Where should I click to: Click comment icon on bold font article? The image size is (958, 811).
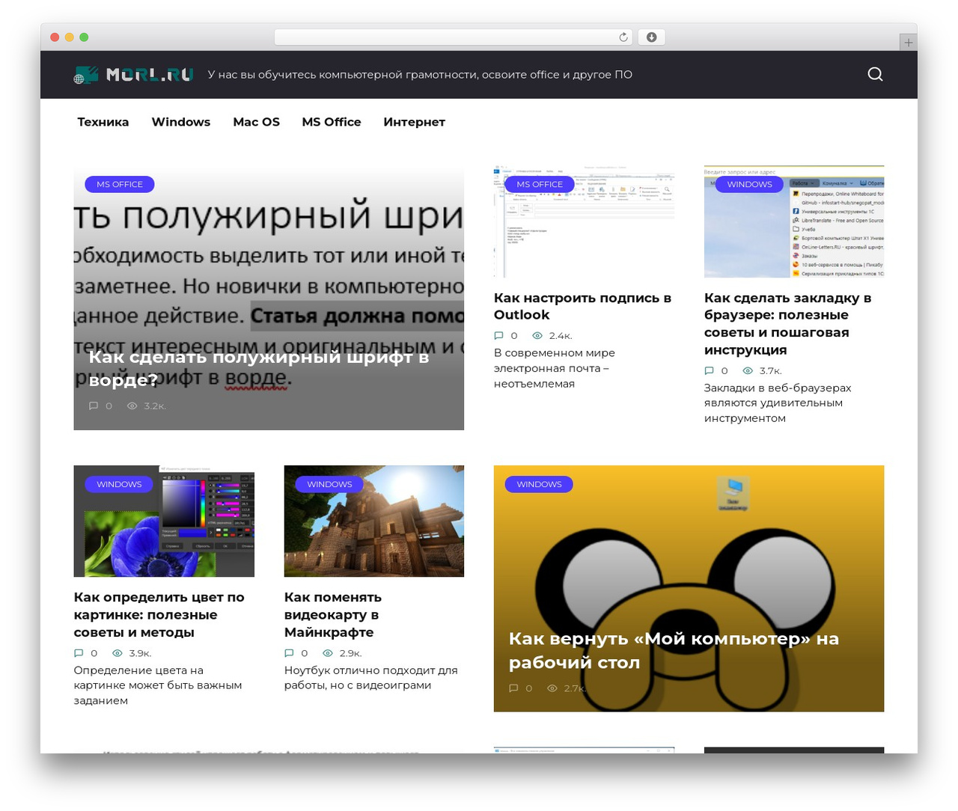coord(94,406)
